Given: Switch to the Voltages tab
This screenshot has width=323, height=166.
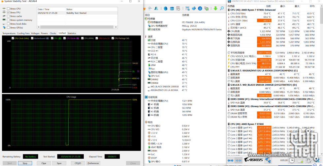Looking at the screenshot, I should (35, 33).
